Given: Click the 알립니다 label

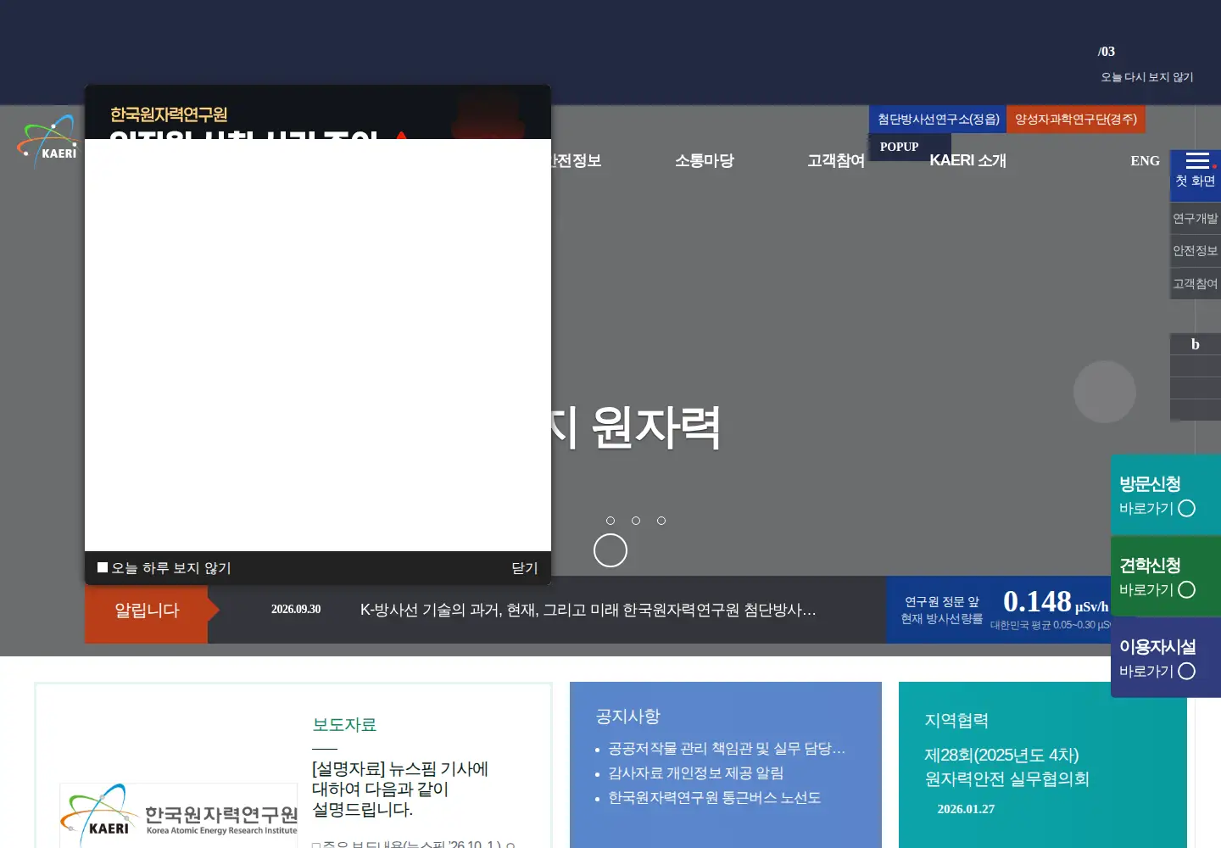Looking at the screenshot, I should point(147,610).
